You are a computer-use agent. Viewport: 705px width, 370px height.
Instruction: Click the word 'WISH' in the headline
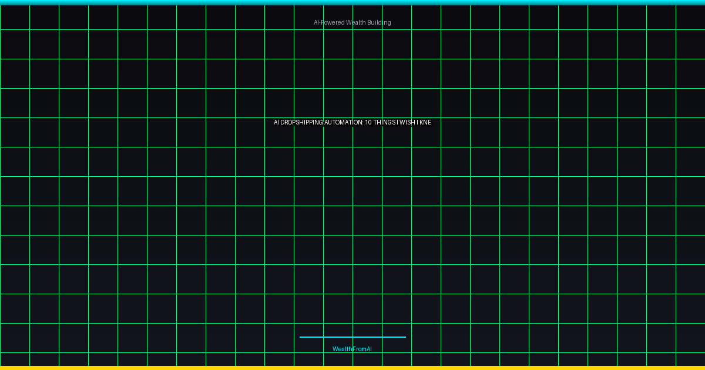[408, 122]
